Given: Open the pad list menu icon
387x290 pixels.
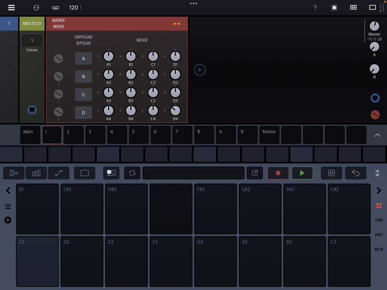Looking at the screenshot, I should tap(8, 207).
